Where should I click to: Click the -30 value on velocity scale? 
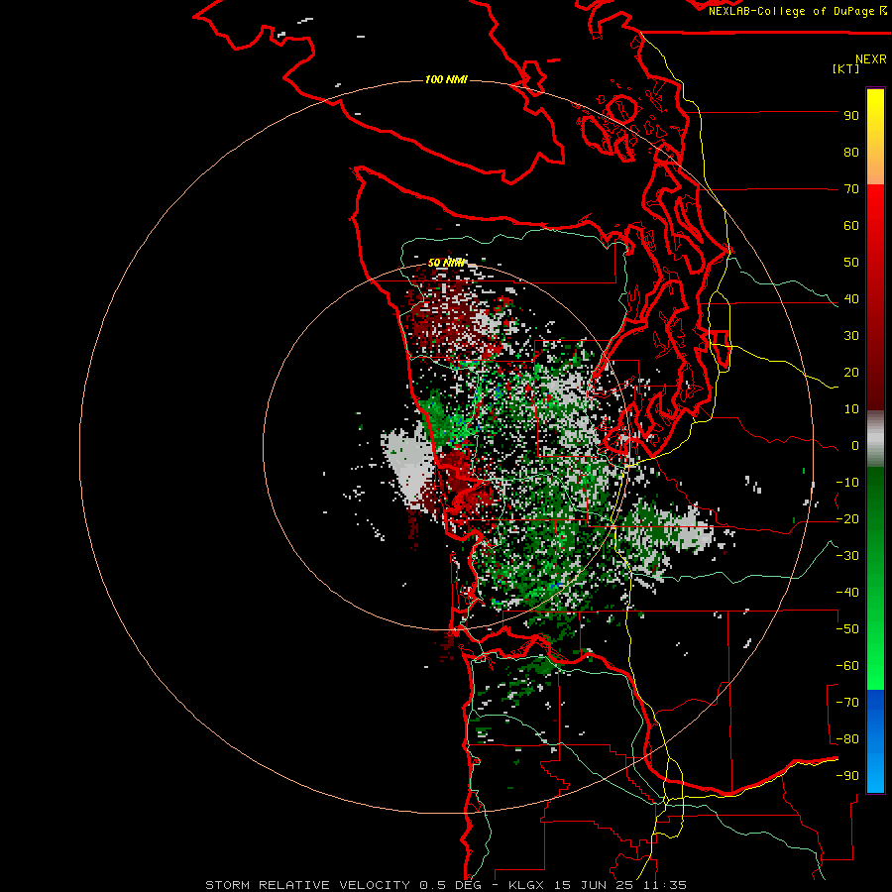[847, 556]
